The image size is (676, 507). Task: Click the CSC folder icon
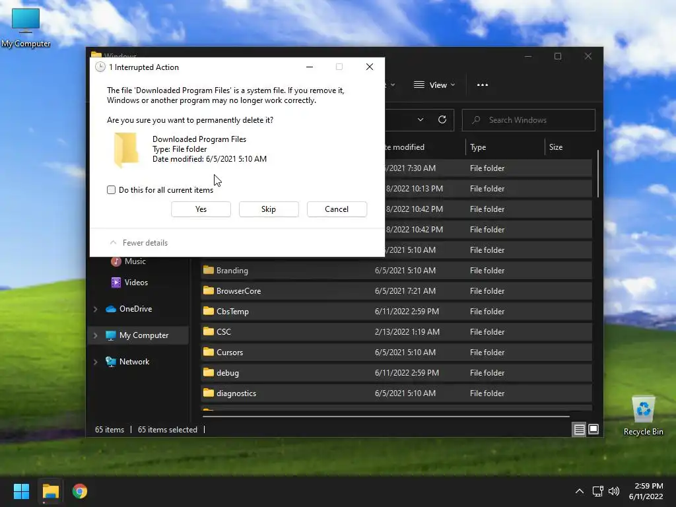(209, 331)
